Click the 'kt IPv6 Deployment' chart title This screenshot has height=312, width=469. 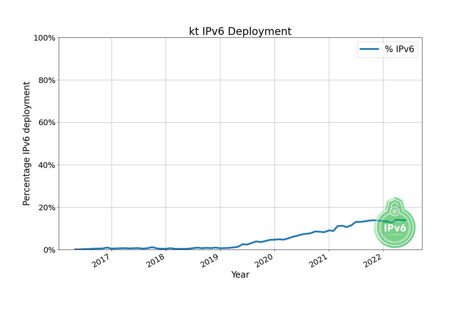coord(240,32)
